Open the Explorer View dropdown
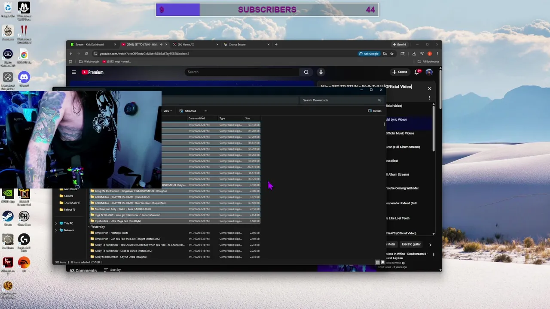 pos(167,111)
